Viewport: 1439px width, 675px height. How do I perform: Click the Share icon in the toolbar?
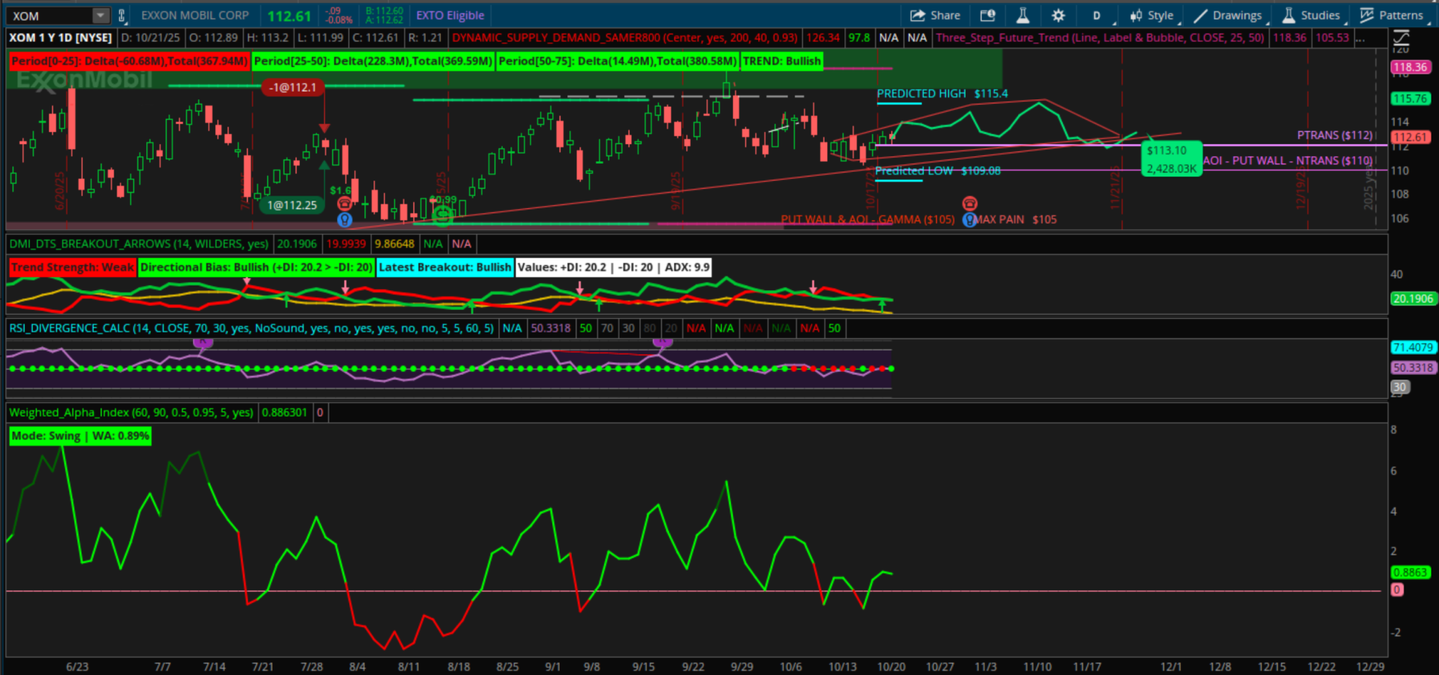click(x=935, y=15)
